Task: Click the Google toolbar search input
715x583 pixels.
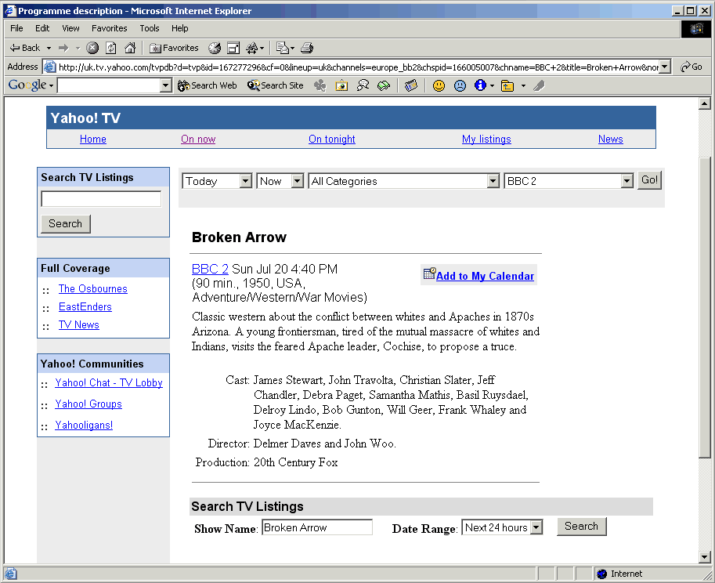Action: (109, 85)
